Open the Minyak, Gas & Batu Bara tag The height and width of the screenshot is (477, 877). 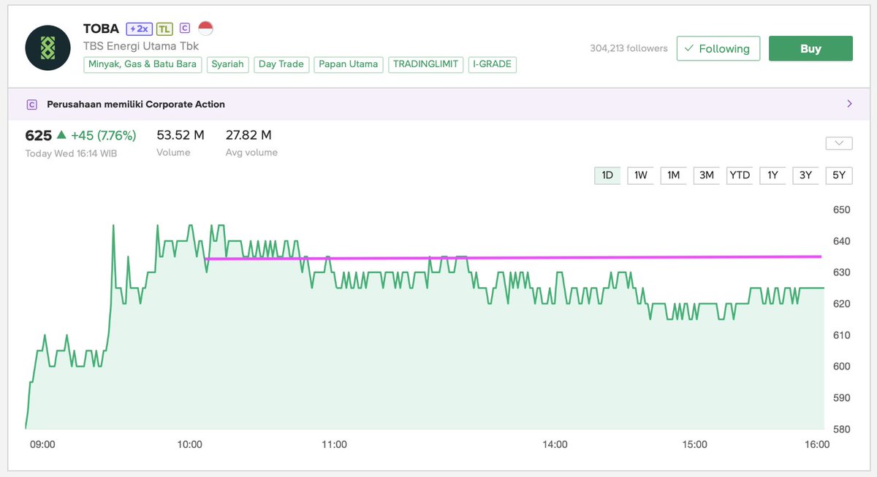(143, 64)
